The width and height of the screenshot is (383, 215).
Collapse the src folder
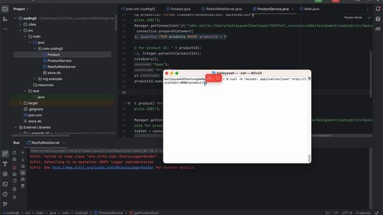20,30
